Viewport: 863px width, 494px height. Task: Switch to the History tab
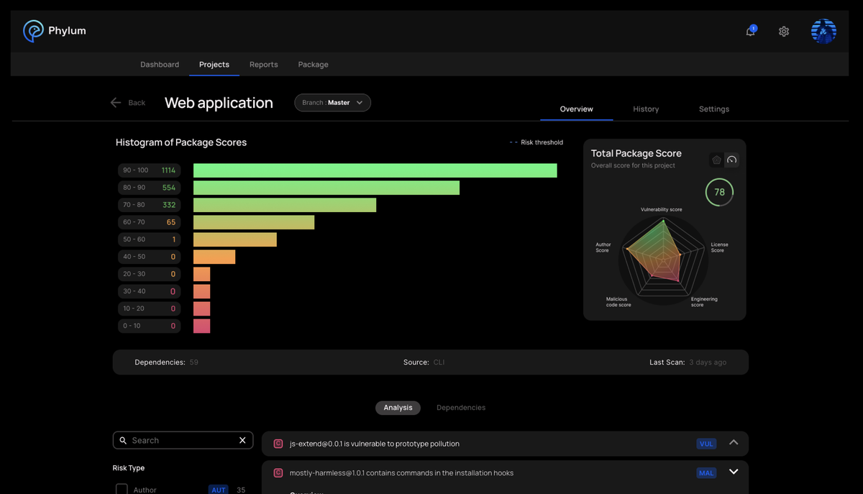646,109
